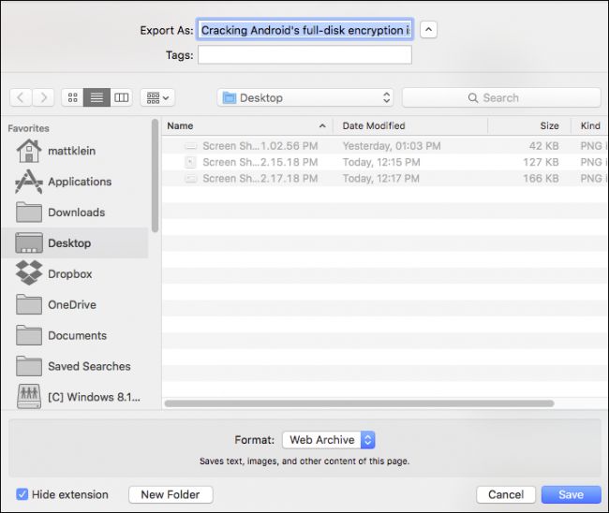Screen dimensions: 609x513
Task: Click 'Yesterday, 01:03 PM' date cell
Action: (392, 146)
